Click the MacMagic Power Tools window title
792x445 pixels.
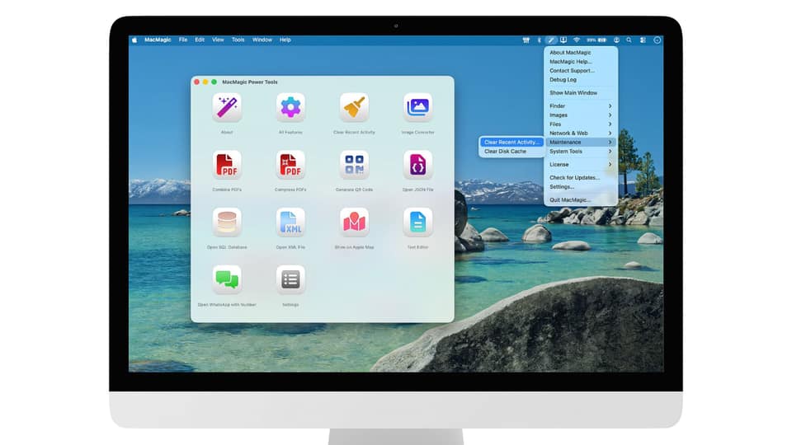pos(249,82)
